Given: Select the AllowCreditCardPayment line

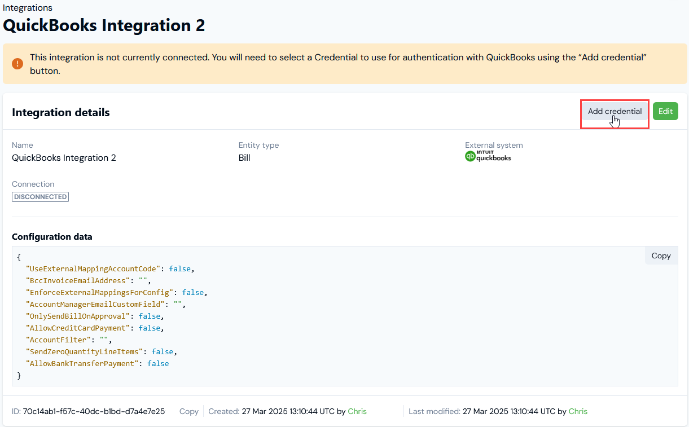Looking at the screenshot, I should [95, 328].
